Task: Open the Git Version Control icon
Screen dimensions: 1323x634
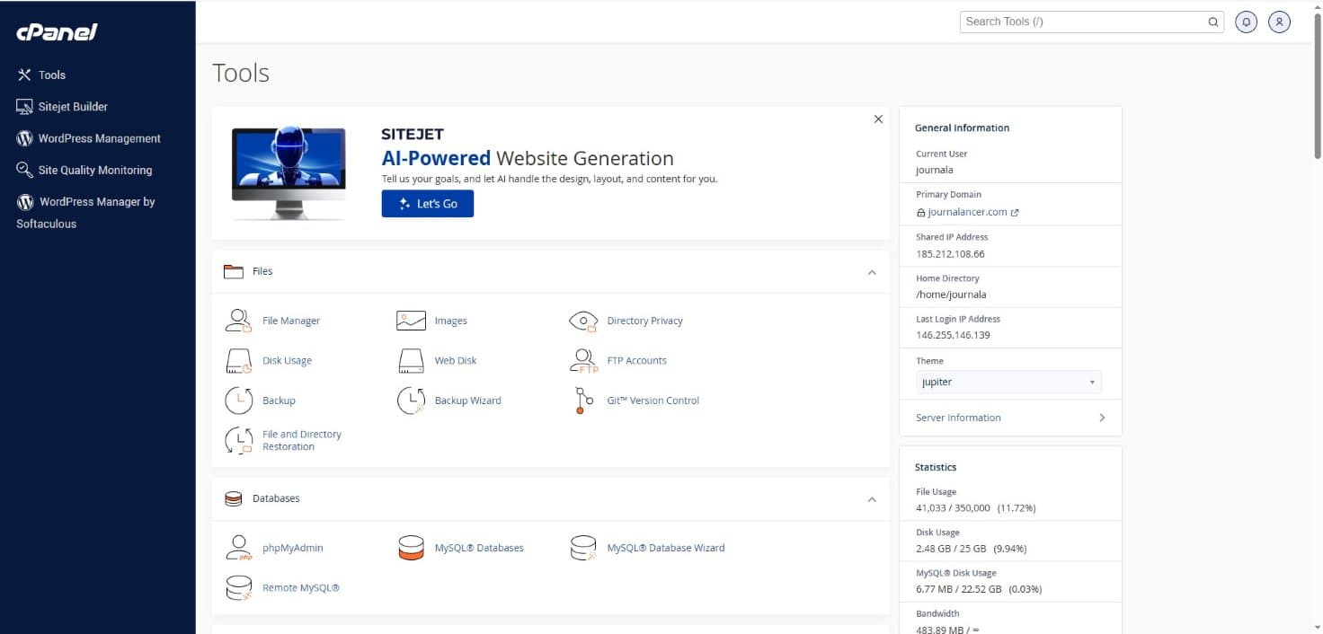Action: pyautogui.click(x=583, y=401)
